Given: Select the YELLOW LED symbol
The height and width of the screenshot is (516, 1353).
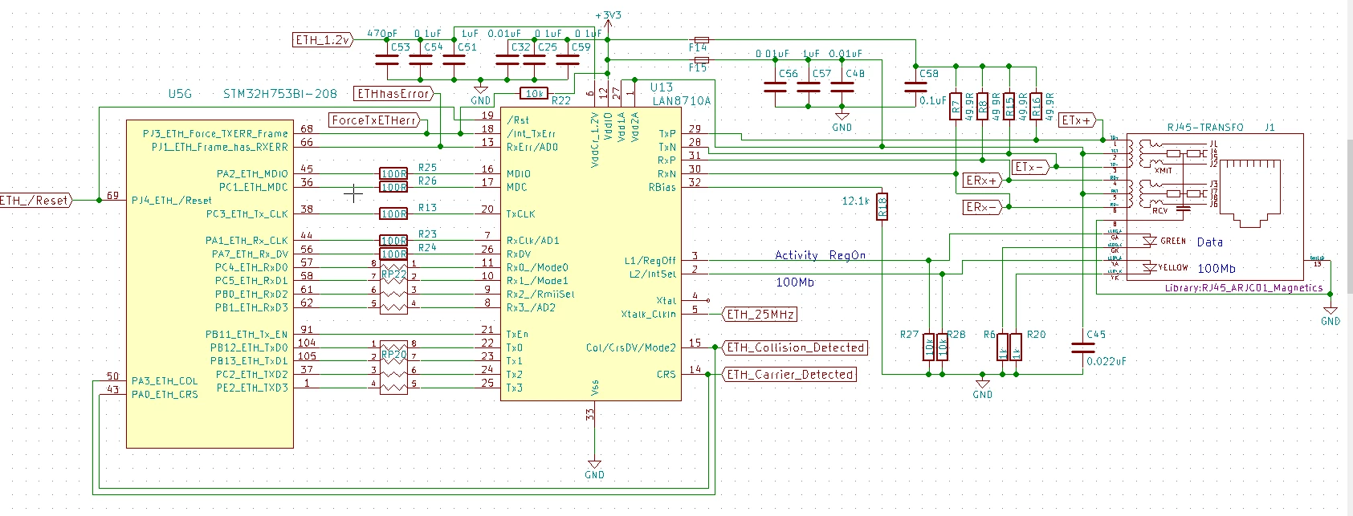Looking at the screenshot, I should 1149,266.
